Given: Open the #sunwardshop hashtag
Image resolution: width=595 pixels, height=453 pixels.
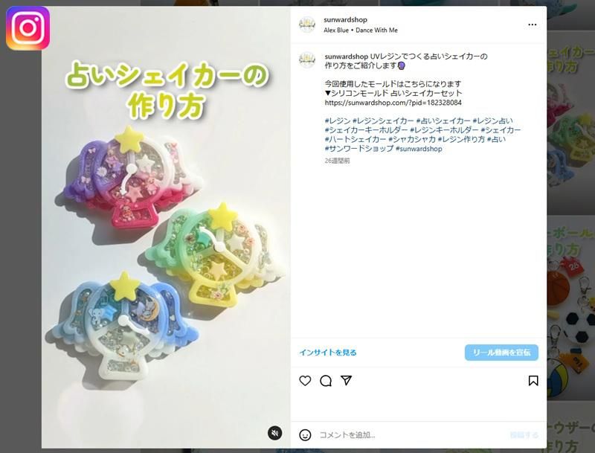Looking at the screenshot, I should tap(419, 149).
